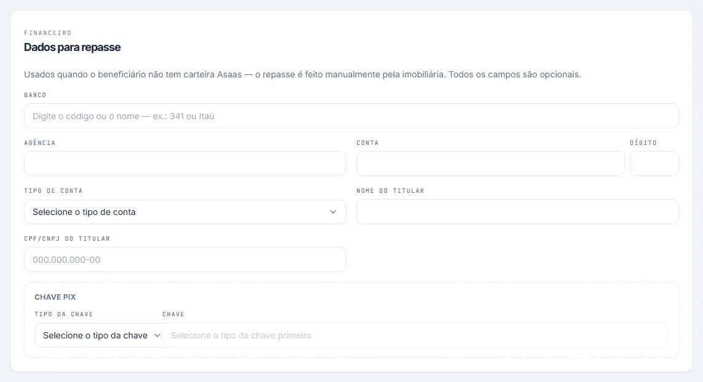
Task: Focus the Agência input field
Action: point(185,163)
